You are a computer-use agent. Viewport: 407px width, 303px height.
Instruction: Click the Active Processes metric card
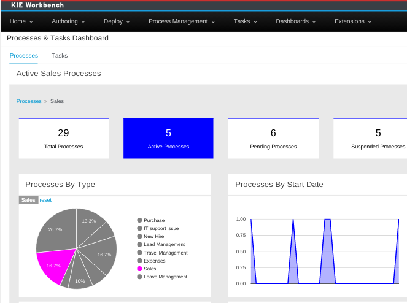(x=168, y=139)
